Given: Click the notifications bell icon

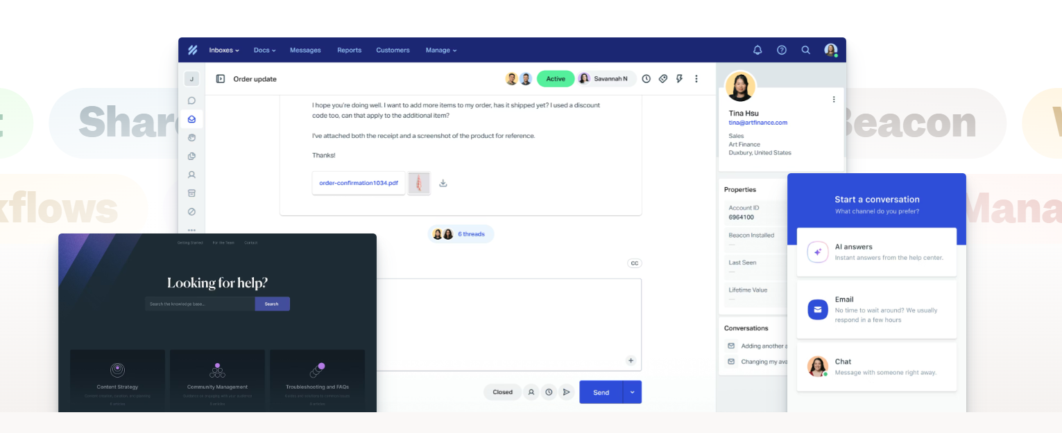Looking at the screenshot, I should point(757,50).
